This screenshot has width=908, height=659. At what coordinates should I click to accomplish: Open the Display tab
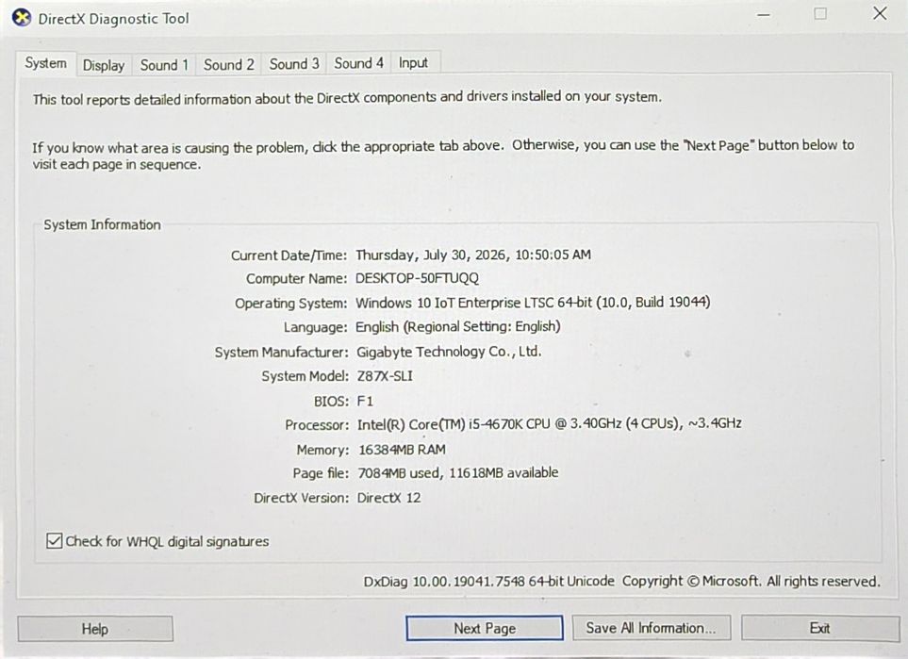point(104,65)
